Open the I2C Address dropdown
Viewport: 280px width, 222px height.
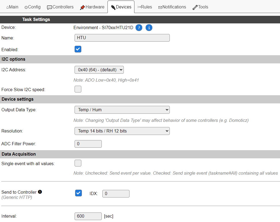(x=99, y=70)
